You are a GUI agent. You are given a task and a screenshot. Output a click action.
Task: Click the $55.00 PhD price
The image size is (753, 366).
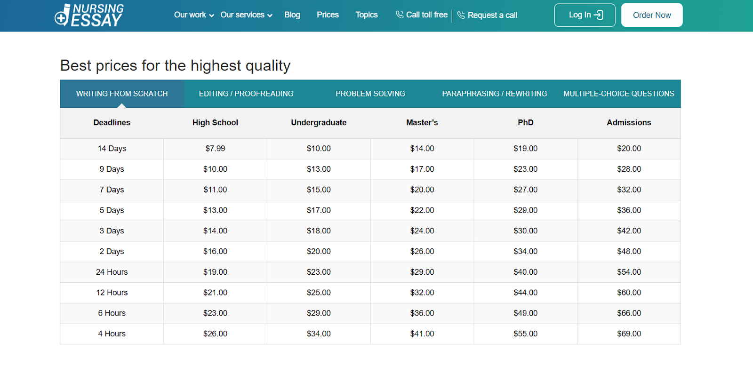coord(526,334)
